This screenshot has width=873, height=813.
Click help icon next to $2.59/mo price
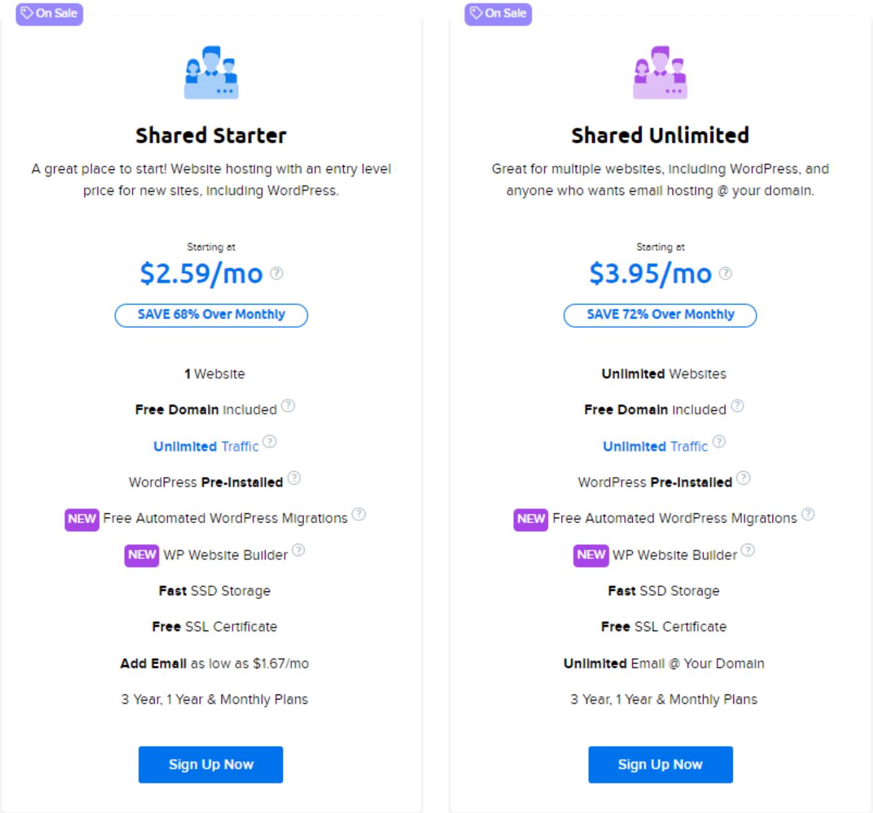coord(277,273)
